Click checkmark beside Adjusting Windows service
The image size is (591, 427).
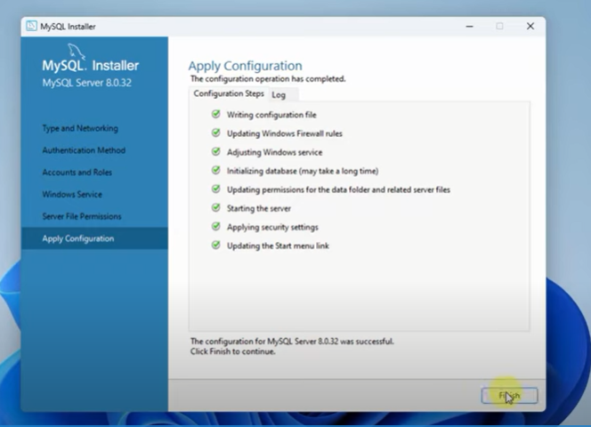[216, 152]
